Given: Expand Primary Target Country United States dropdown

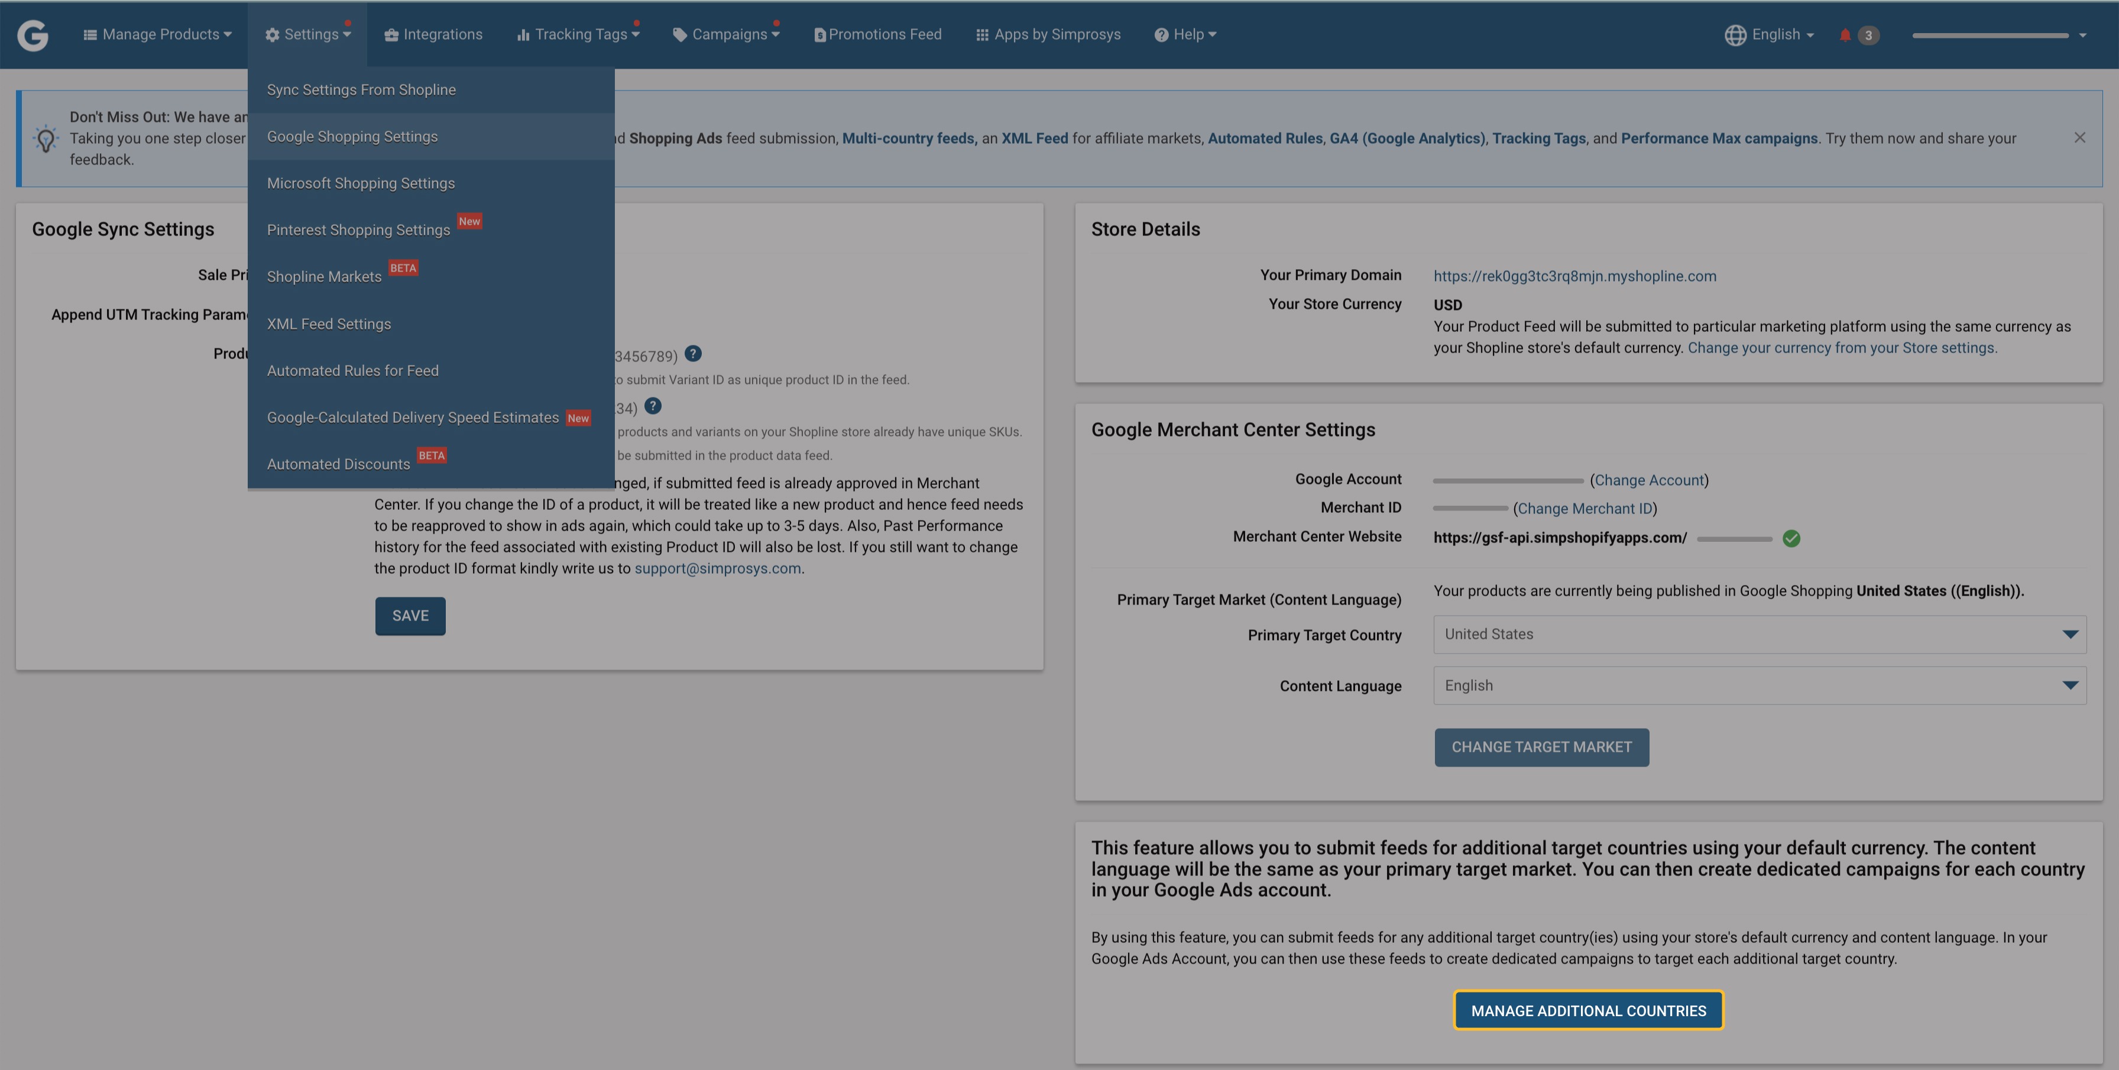Looking at the screenshot, I should coord(1760,635).
